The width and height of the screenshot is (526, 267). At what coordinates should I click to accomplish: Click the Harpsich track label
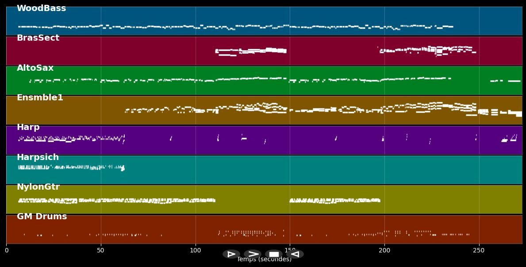click(38, 157)
